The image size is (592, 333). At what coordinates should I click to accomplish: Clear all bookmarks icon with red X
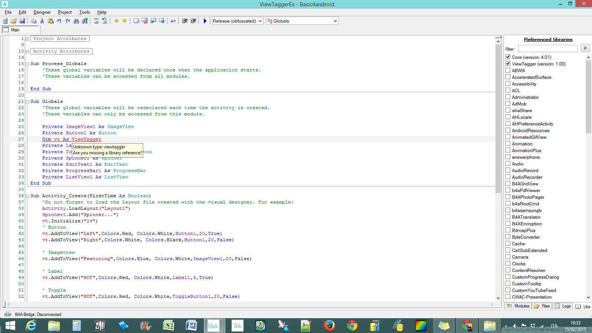click(x=145, y=21)
